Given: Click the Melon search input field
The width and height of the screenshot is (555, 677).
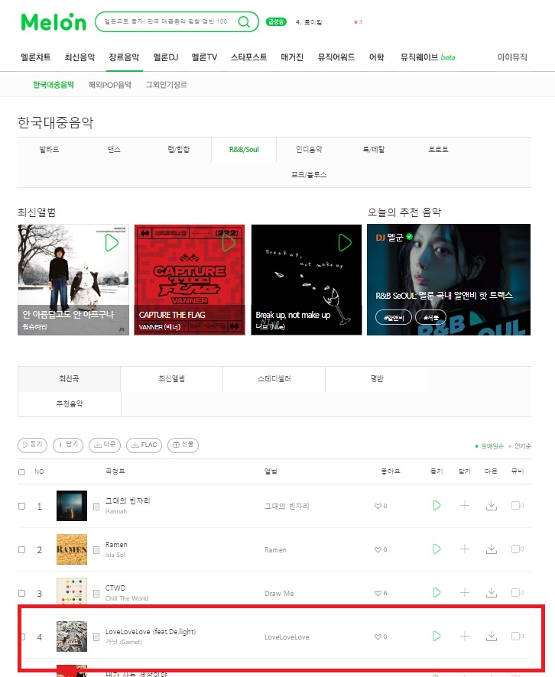Looking at the screenshot, I should tap(167, 21).
